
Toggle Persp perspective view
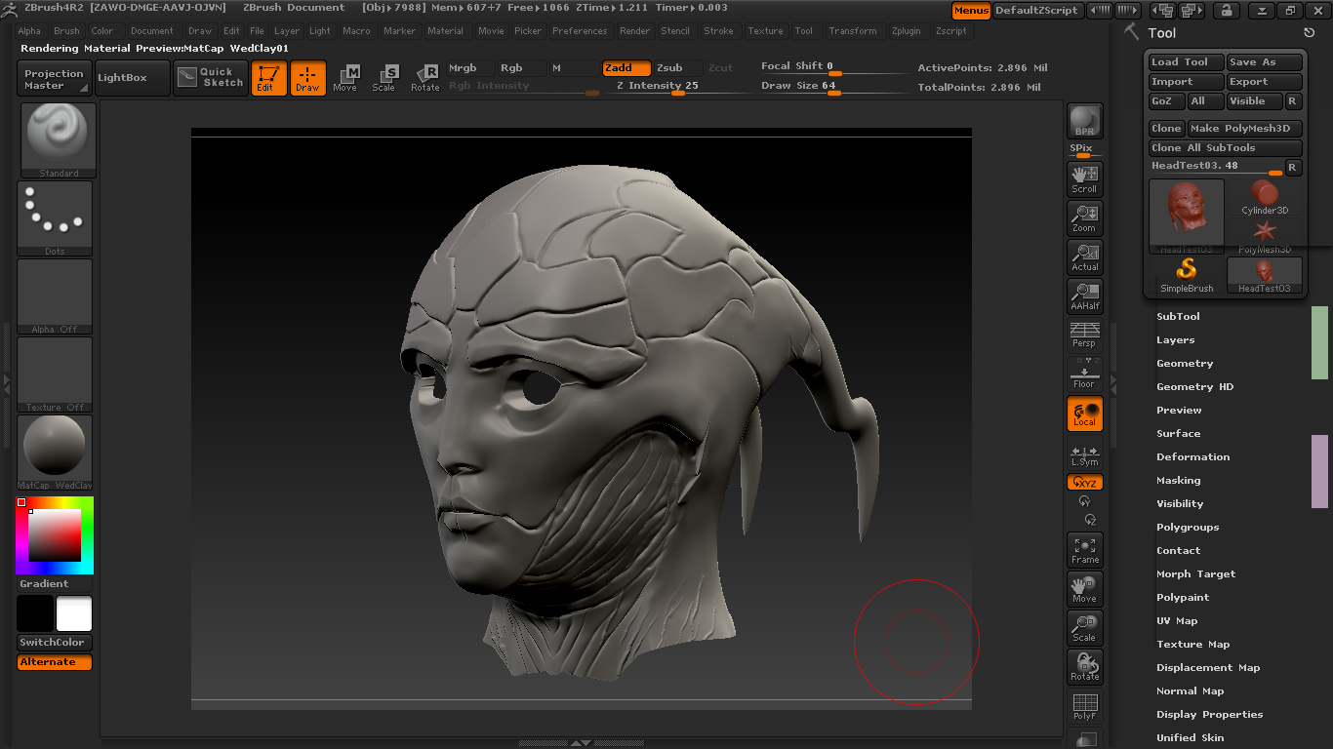[x=1084, y=335]
